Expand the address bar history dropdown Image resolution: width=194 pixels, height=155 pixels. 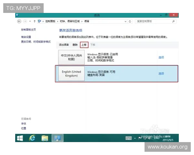point(125,21)
